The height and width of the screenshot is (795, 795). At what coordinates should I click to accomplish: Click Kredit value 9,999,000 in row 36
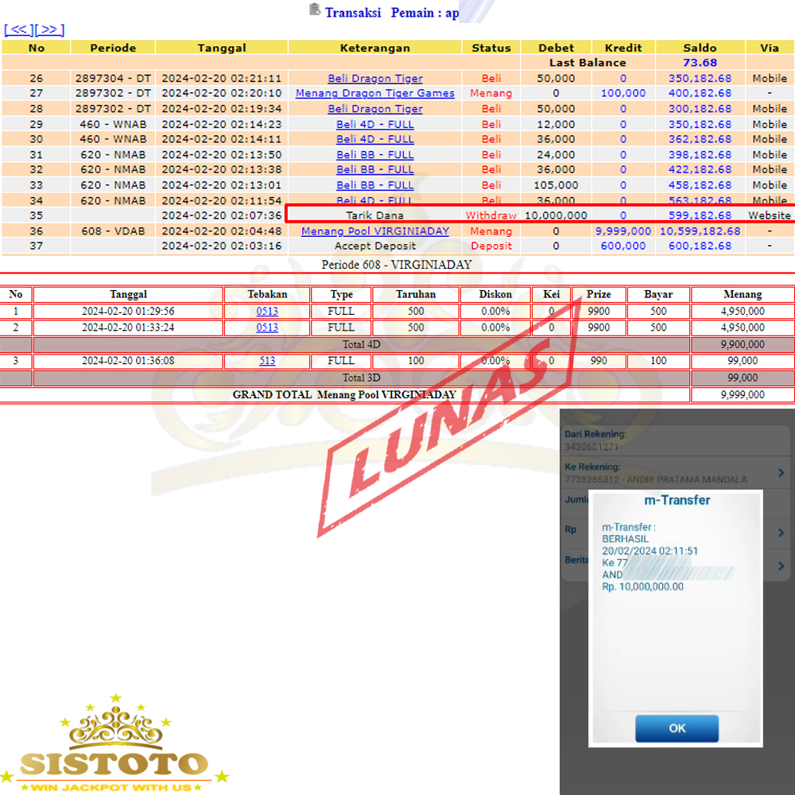[x=622, y=231]
